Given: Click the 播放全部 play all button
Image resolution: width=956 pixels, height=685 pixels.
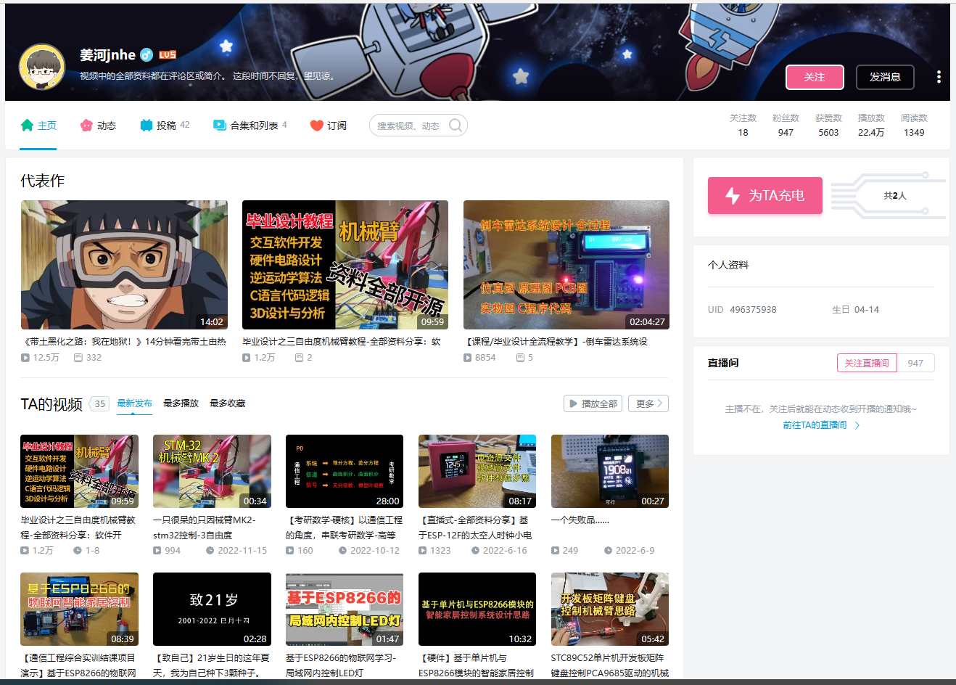Looking at the screenshot, I should (x=593, y=403).
